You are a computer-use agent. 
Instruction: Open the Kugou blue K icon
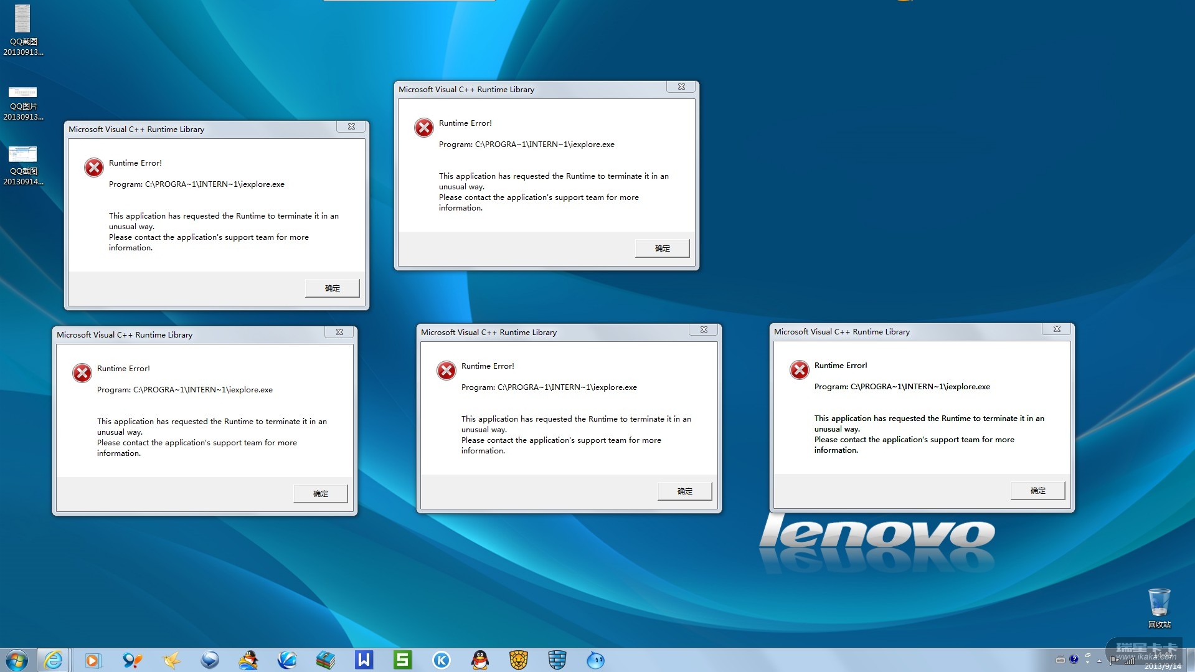[442, 660]
